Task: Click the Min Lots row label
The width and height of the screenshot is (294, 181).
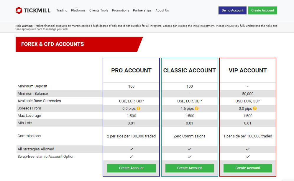Action: click(25, 123)
